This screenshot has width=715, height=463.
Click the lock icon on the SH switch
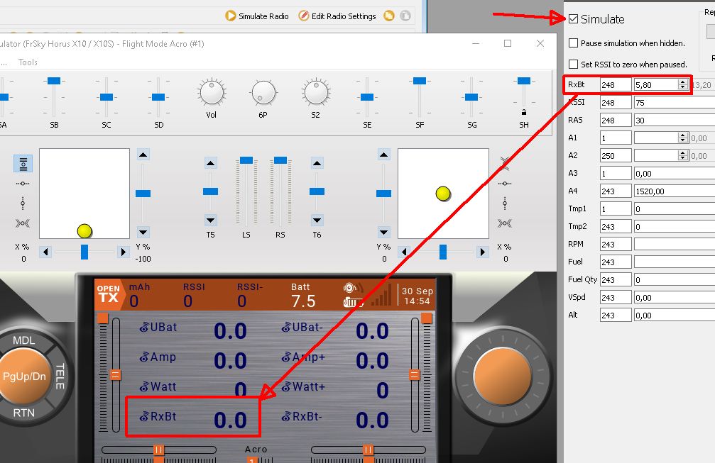(524, 112)
